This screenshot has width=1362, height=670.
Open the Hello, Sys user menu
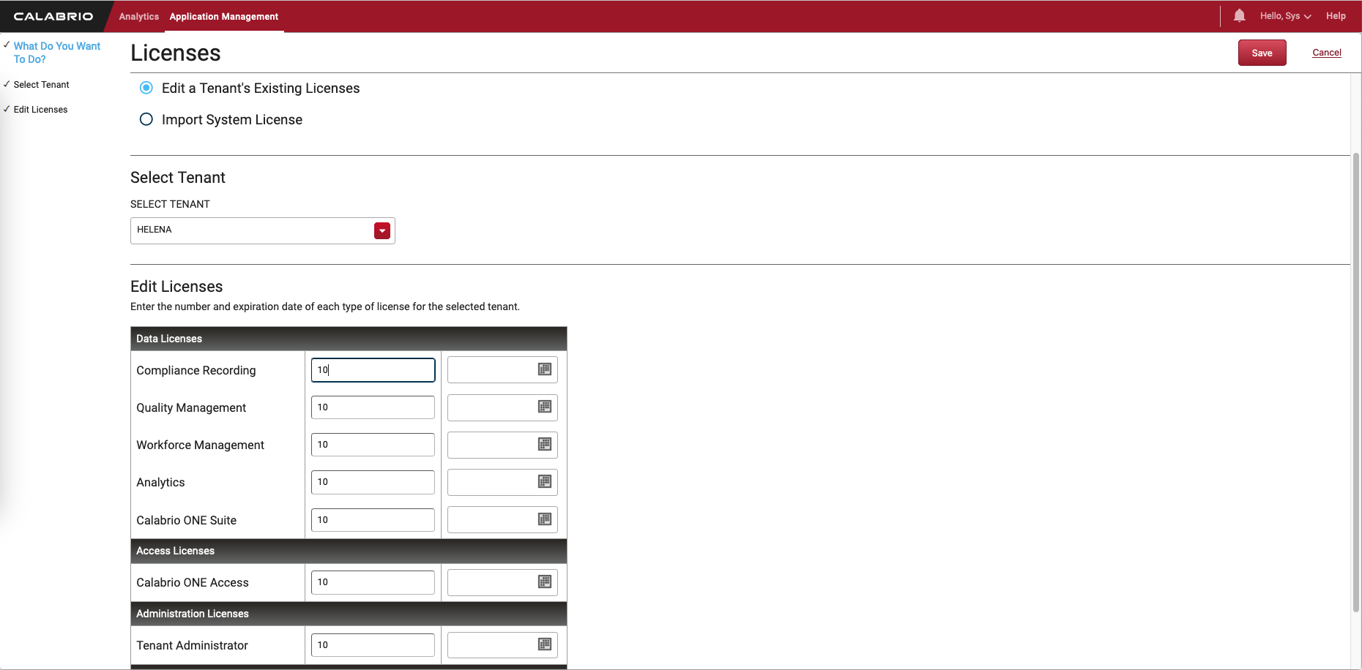click(1285, 16)
